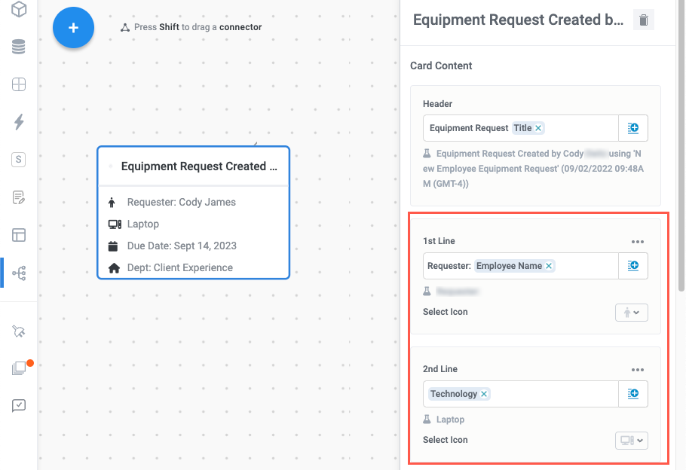Click the S-labeled icon in the sidebar
Image resolution: width=686 pixels, height=470 pixels.
(x=17, y=159)
